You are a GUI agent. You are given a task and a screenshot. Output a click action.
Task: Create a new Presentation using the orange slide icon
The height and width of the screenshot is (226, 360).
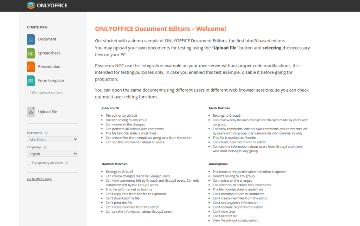coord(31,66)
